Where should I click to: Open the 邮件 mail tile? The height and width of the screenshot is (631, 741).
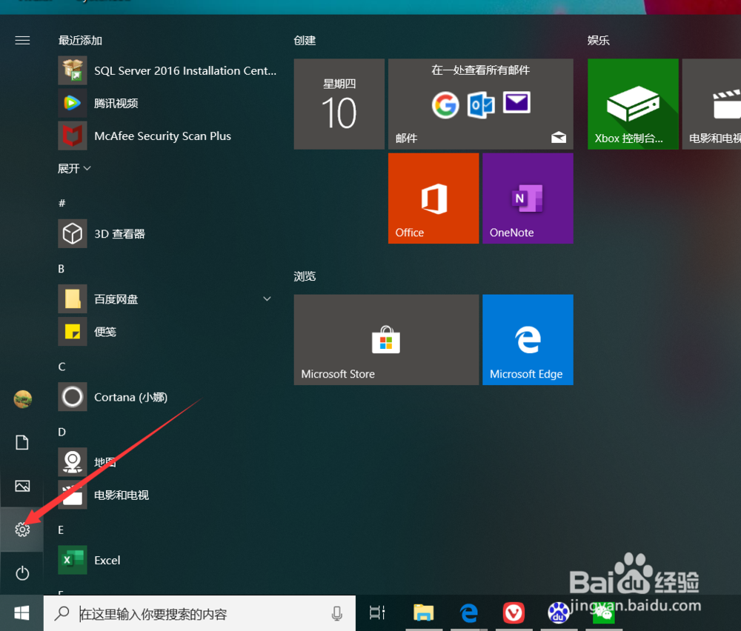(x=481, y=104)
